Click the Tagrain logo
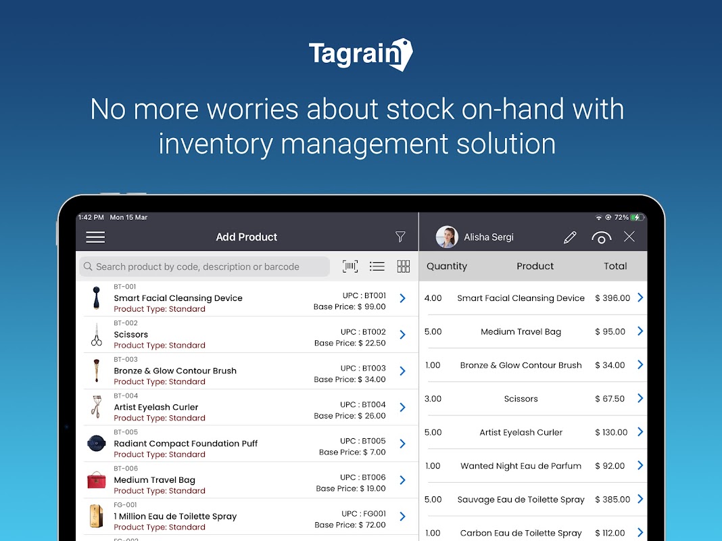 coord(360,54)
